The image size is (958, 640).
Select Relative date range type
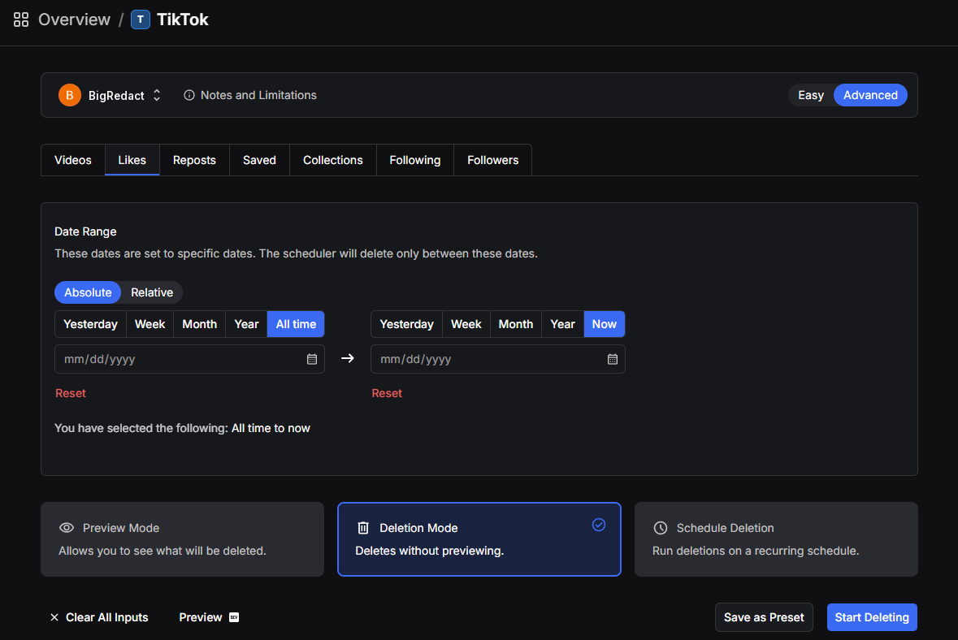pyautogui.click(x=151, y=292)
